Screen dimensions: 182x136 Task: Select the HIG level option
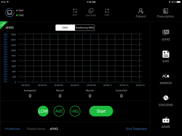coord(75,111)
